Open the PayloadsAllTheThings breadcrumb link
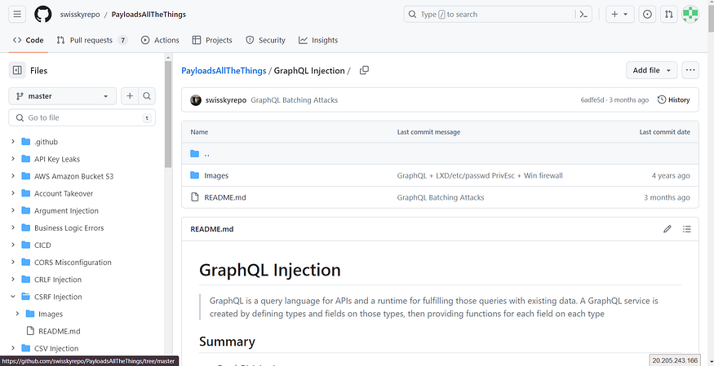This screenshot has height=366, width=714. point(224,71)
